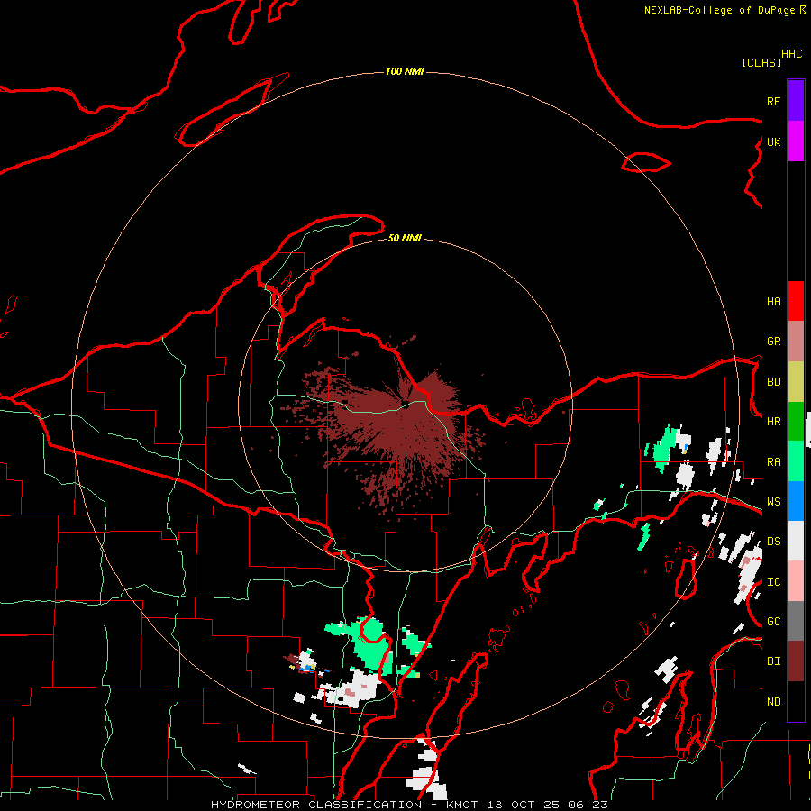Select the dark green HR legend swatch
Viewport: 811px width, 811px height.
[x=796, y=422]
